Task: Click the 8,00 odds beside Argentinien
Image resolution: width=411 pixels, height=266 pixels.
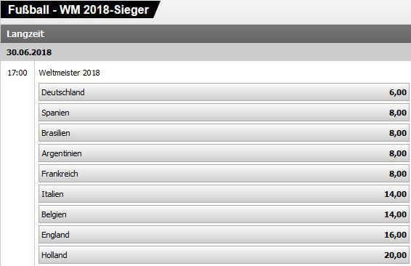Action: [x=398, y=153]
